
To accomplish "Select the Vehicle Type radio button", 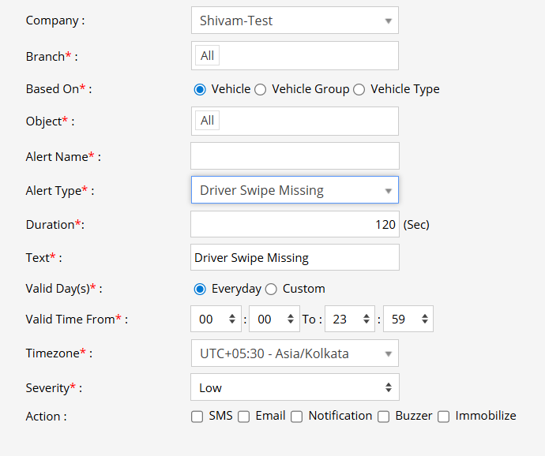I will pyautogui.click(x=359, y=89).
